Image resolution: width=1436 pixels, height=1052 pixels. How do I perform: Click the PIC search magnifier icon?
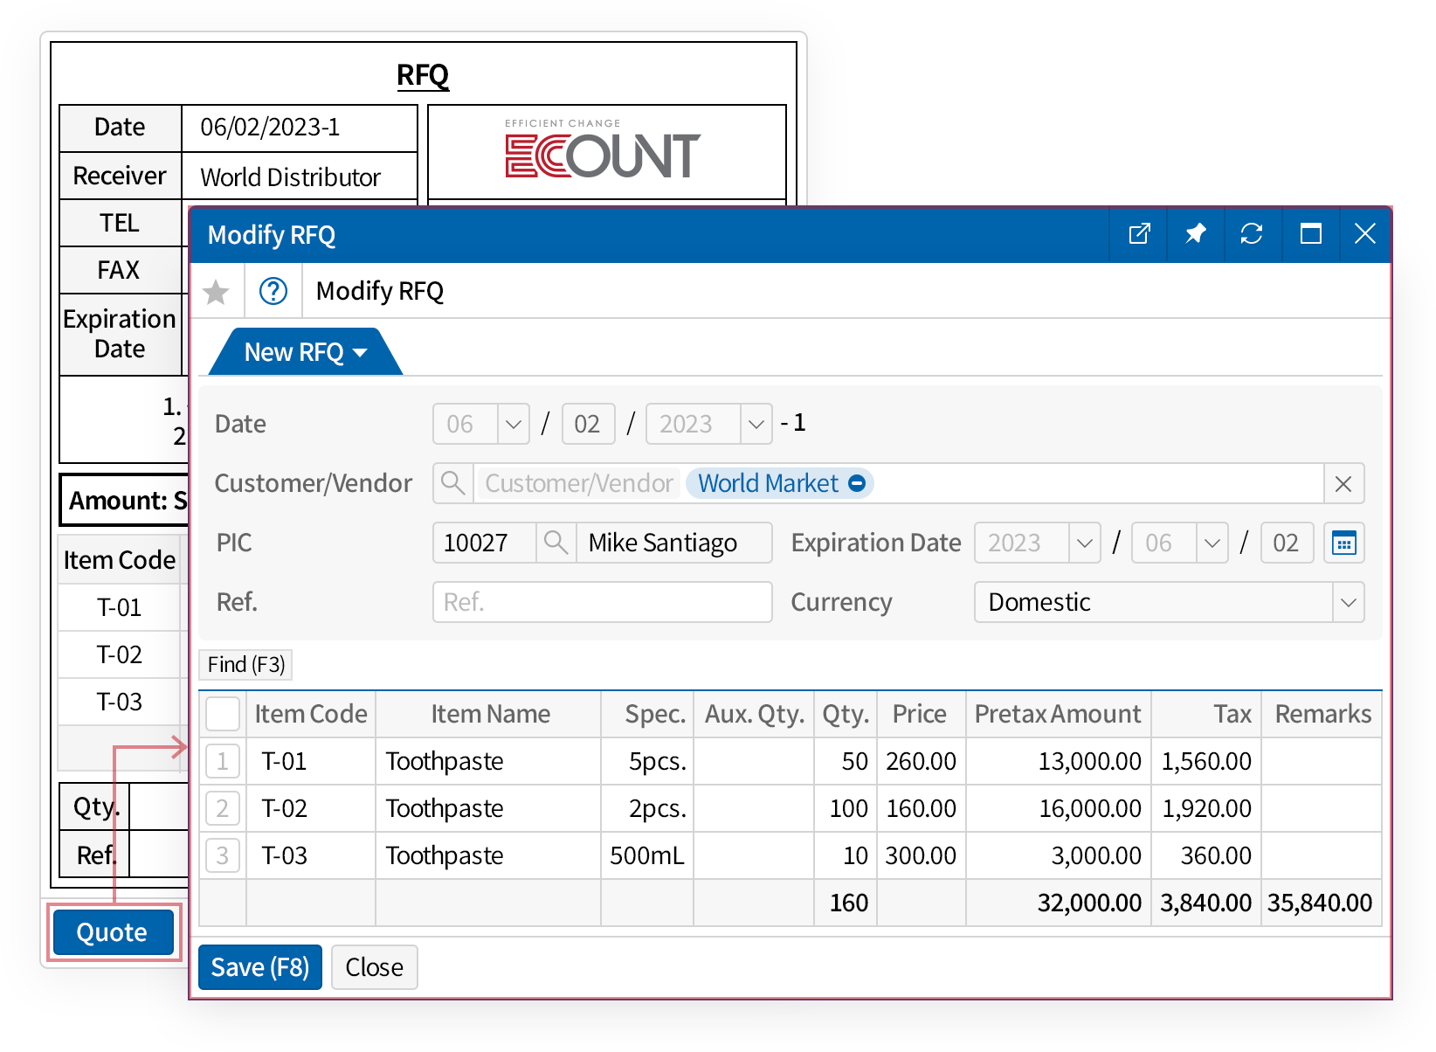tap(556, 543)
